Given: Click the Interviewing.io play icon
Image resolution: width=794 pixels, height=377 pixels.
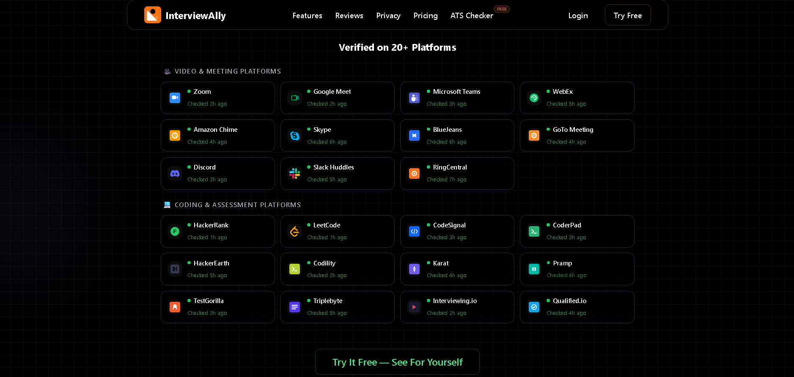Looking at the screenshot, I should click(414, 307).
